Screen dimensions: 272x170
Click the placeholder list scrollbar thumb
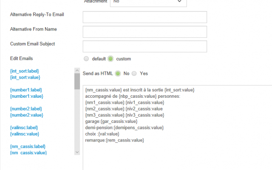point(77,81)
